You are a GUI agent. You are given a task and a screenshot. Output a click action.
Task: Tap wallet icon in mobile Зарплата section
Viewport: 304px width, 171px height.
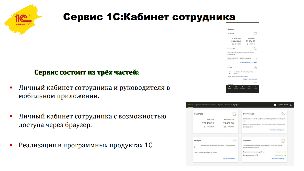click(255, 33)
